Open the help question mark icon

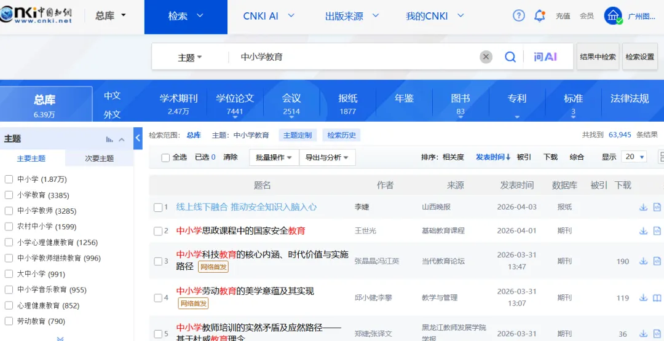point(518,16)
